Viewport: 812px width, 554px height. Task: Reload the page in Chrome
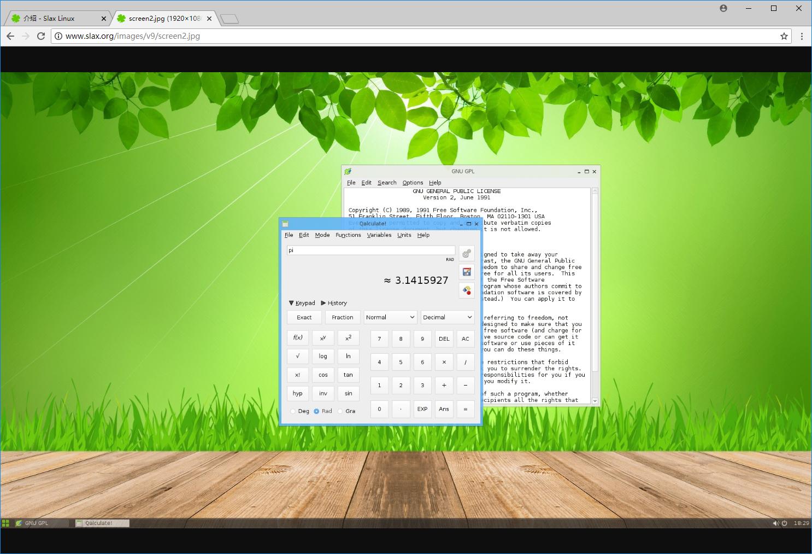(x=41, y=36)
